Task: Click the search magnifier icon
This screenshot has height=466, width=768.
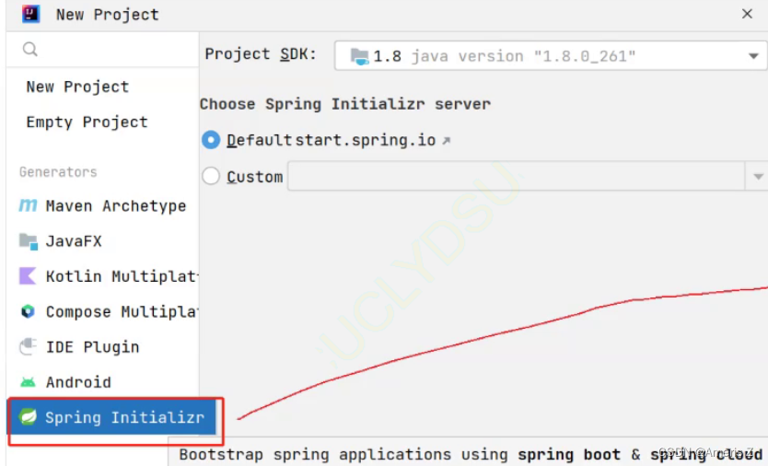Action: [29, 49]
